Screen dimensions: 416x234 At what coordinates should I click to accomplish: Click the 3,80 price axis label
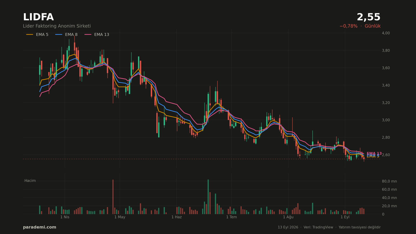coord(386,50)
